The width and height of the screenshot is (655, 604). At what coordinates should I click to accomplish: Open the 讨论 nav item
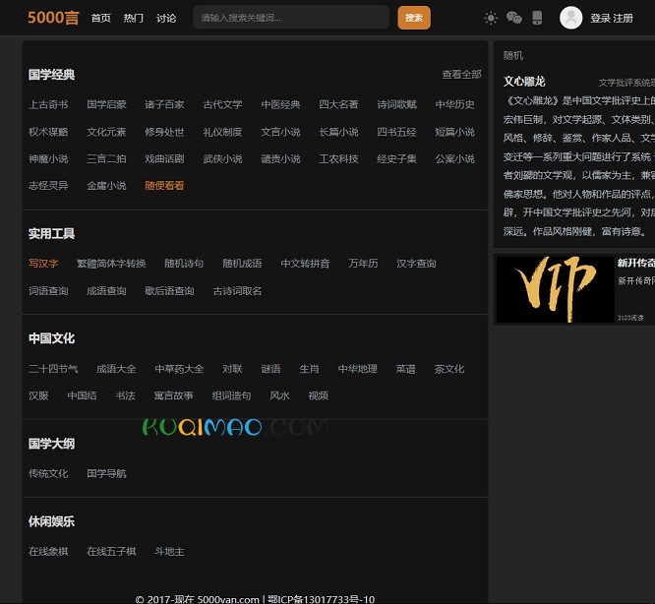pyautogui.click(x=166, y=19)
